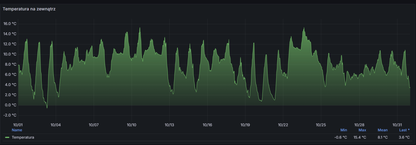Click the 16.0 °C label on the Y axis

(x=10, y=24)
